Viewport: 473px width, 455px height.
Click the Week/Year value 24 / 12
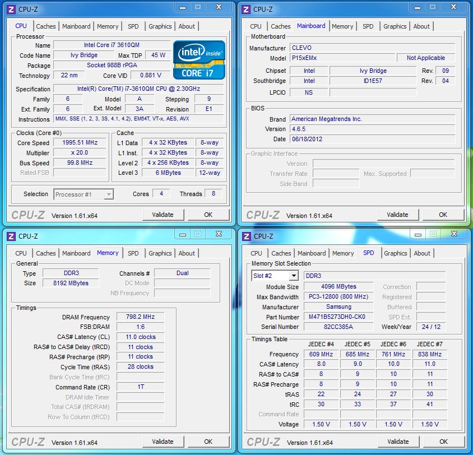pos(431,327)
